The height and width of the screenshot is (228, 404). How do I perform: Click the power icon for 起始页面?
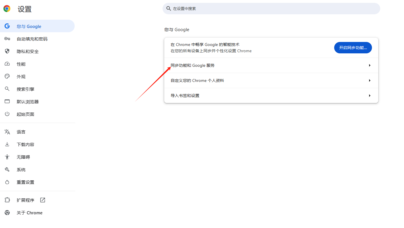7,114
